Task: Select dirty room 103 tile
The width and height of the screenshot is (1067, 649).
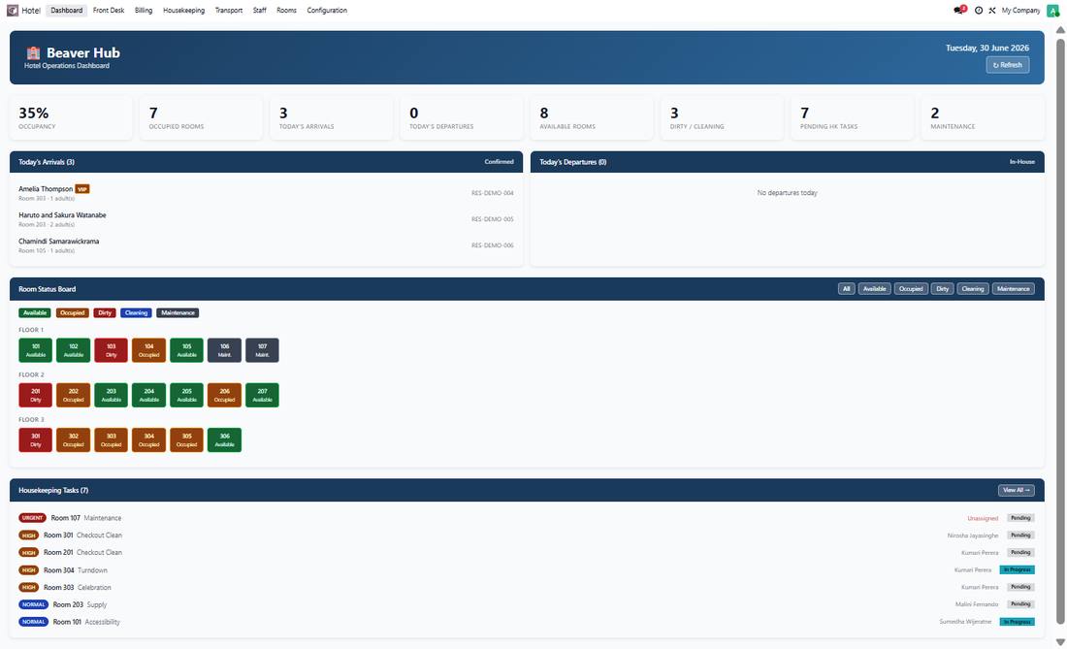Action: [x=111, y=350]
